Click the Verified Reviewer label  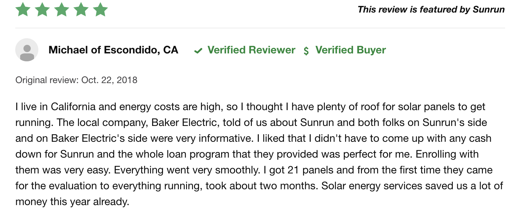tap(251, 50)
